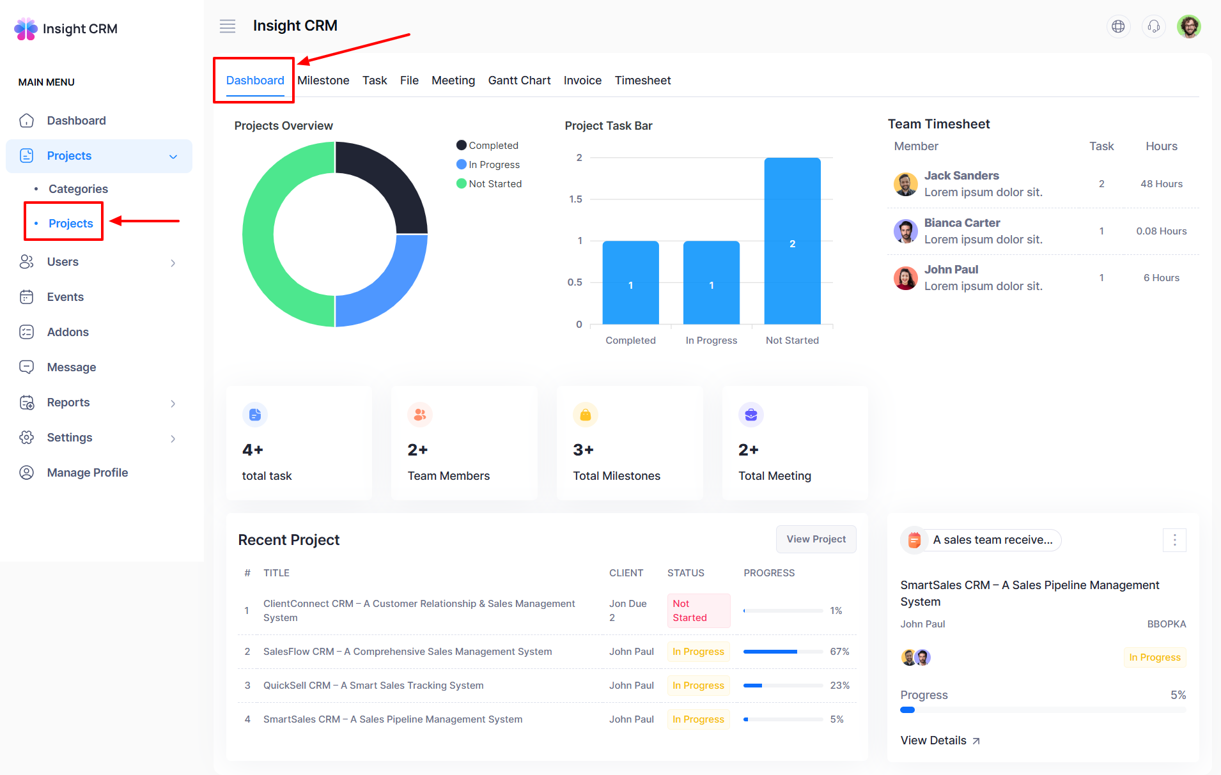Click the Message chat icon in sidebar
The height and width of the screenshot is (775, 1221).
pos(27,367)
